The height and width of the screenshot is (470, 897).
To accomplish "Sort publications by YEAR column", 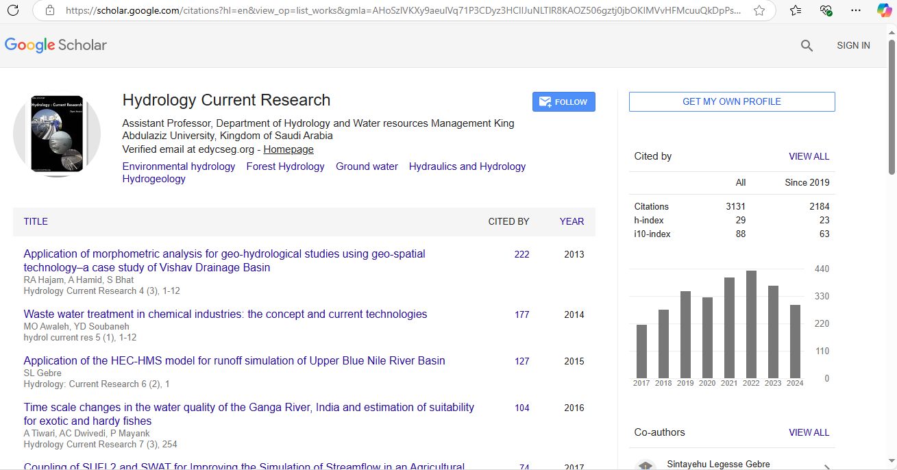I will coord(572,221).
